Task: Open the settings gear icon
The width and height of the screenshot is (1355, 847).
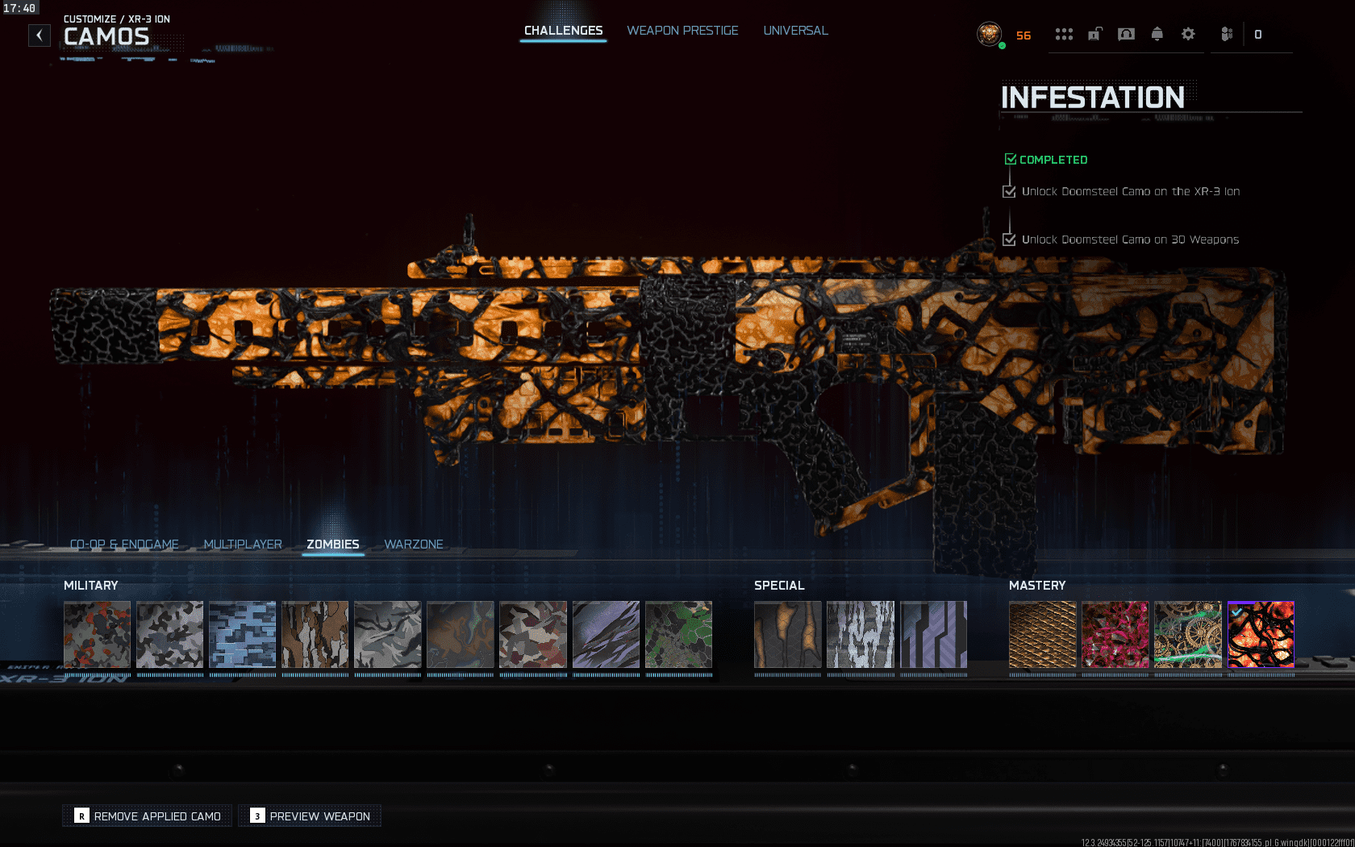Action: coord(1188,34)
